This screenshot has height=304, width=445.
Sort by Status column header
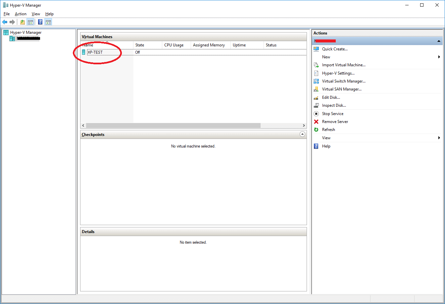click(285, 45)
